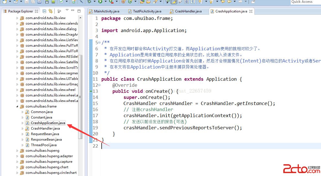Click the Run External Tools icon
Viewport: 321px width, 176px height.
(111, 2)
